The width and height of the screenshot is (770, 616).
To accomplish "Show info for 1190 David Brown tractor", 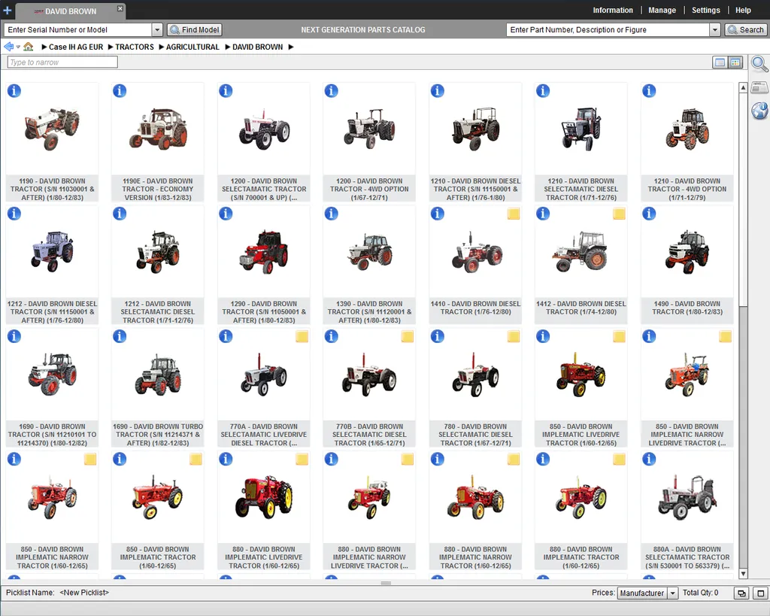I will [x=14, y=91].
